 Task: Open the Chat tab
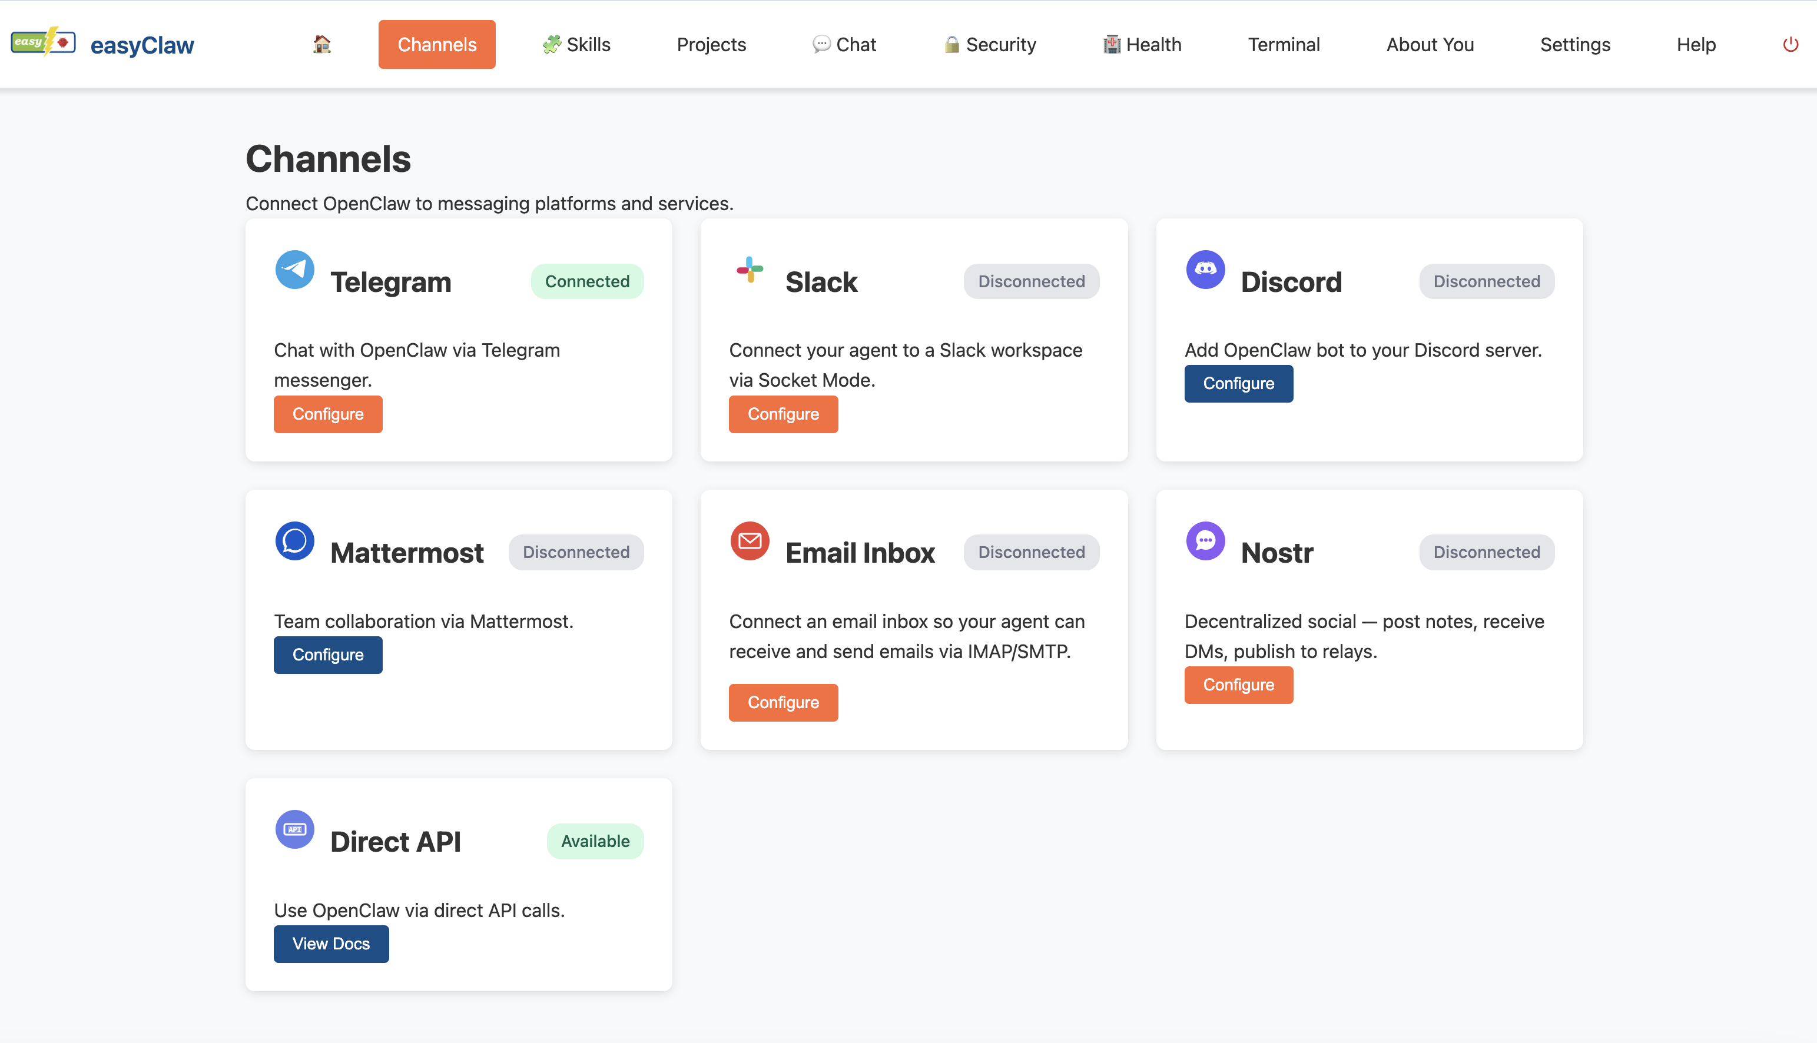(844, 44)
